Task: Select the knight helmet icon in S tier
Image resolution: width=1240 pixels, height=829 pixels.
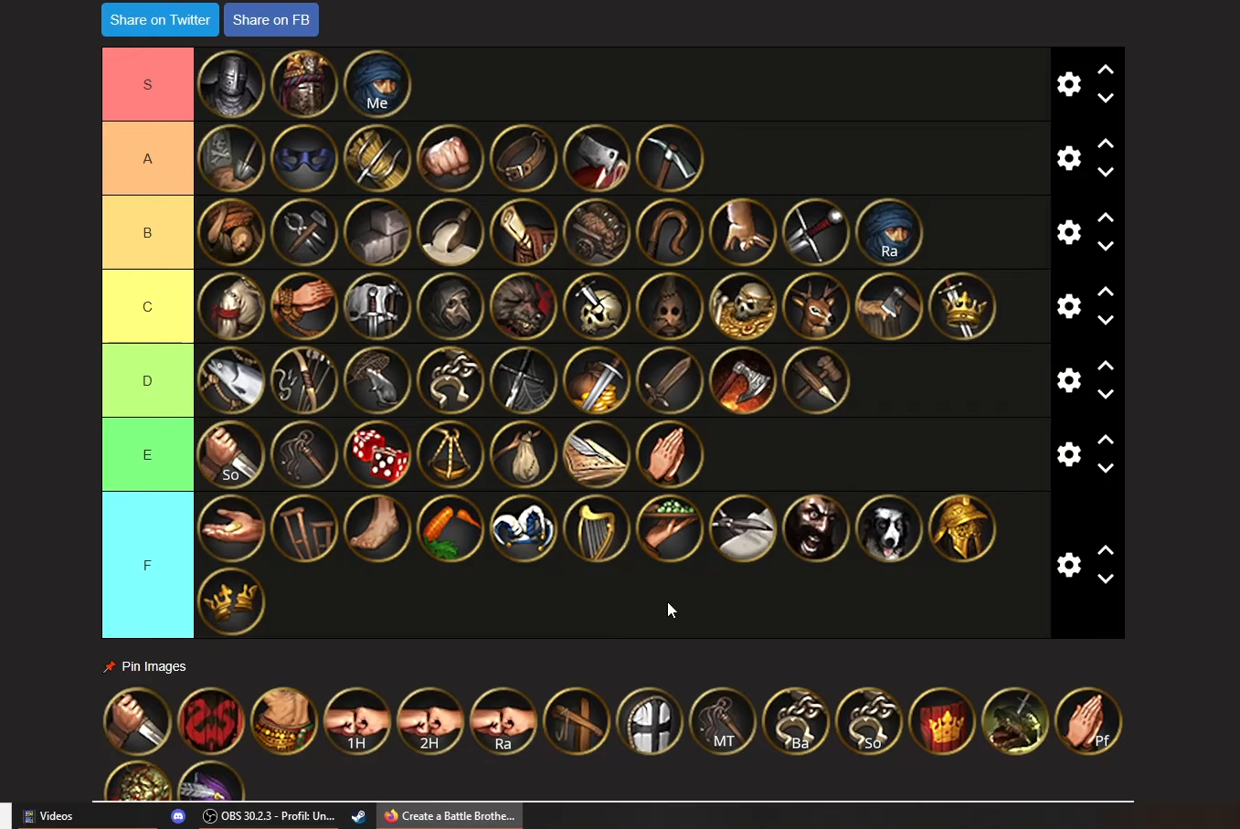Action: [x=231, y=84]
